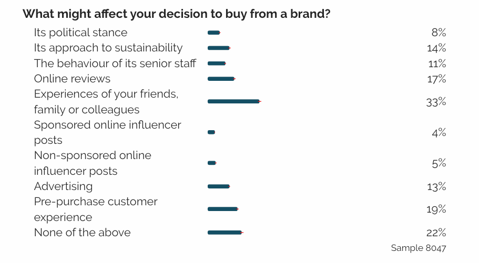This screenshot has width=479, height=263.
Task: Select the 'Online reviews' label
Action: click(72, 79)
